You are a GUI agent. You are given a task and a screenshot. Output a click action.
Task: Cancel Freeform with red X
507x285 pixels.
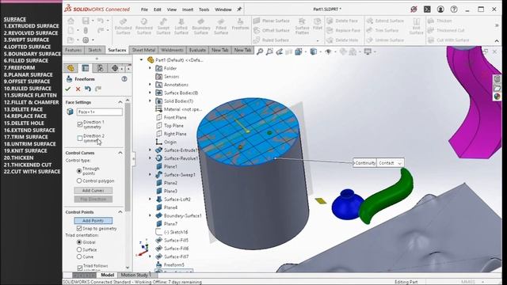(x=78, y=89)
